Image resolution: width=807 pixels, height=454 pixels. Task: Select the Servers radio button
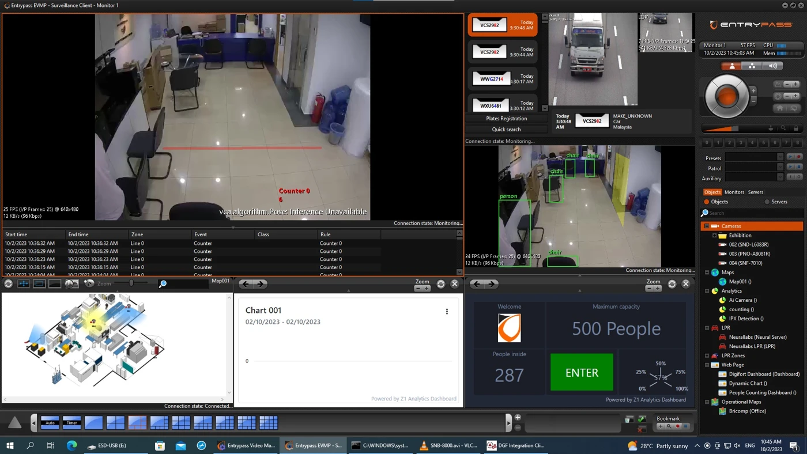pos(767,202)
